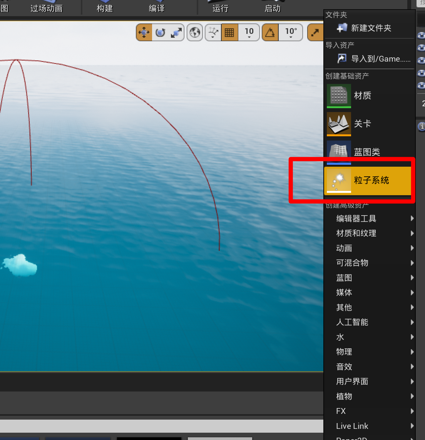Select the scale gizmo tool
Screen dimensions: 425x440
coord(176,33)
